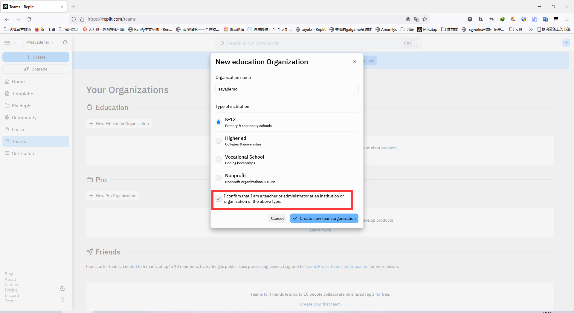This screenshot has height=313, width=574.
Task: Select the Nonprofit radio button
Action: pos(219,178)
